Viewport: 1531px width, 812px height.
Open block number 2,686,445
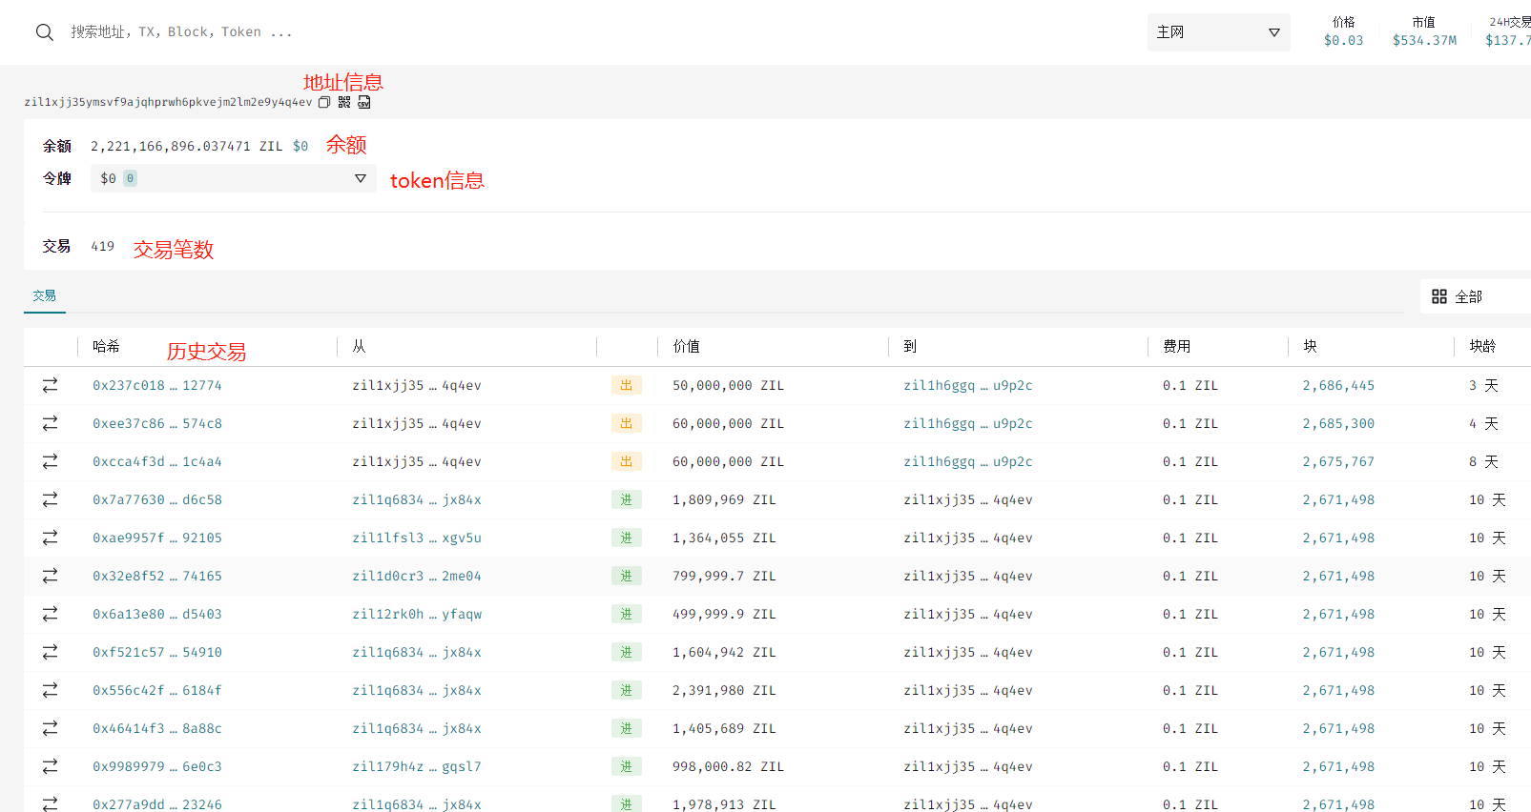pos(1338,385)
